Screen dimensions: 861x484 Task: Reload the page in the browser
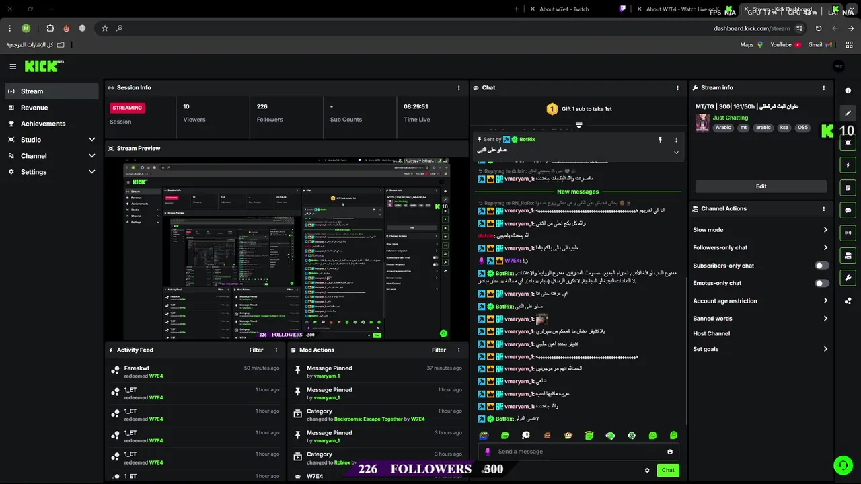(819, 28)
